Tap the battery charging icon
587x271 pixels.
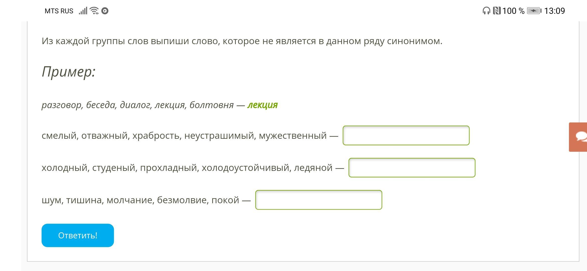point(534,11)
